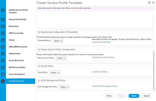Collapse Power Control Policy Configuration section
Screen dimensions: 156x101
point(39,50)
